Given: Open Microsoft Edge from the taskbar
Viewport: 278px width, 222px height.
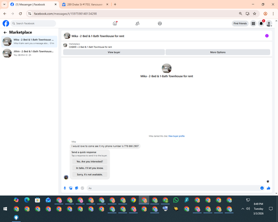Looking at the screenshot, I should [x=27, y=200].
